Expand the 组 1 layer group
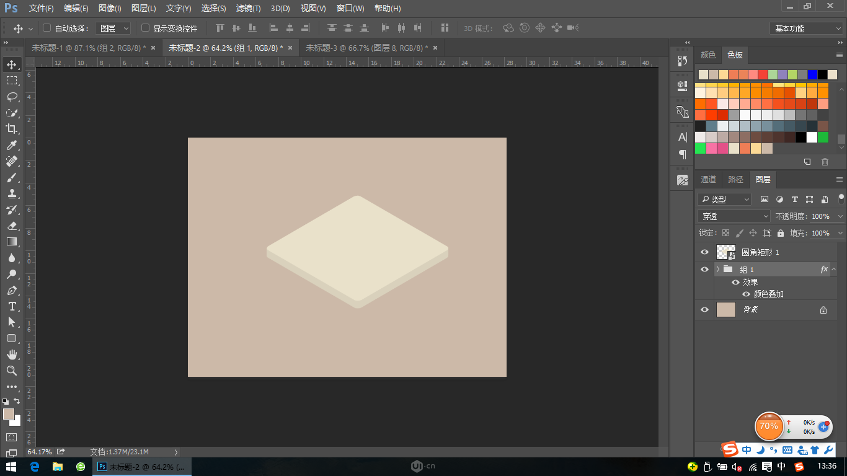 pos(718,269)
